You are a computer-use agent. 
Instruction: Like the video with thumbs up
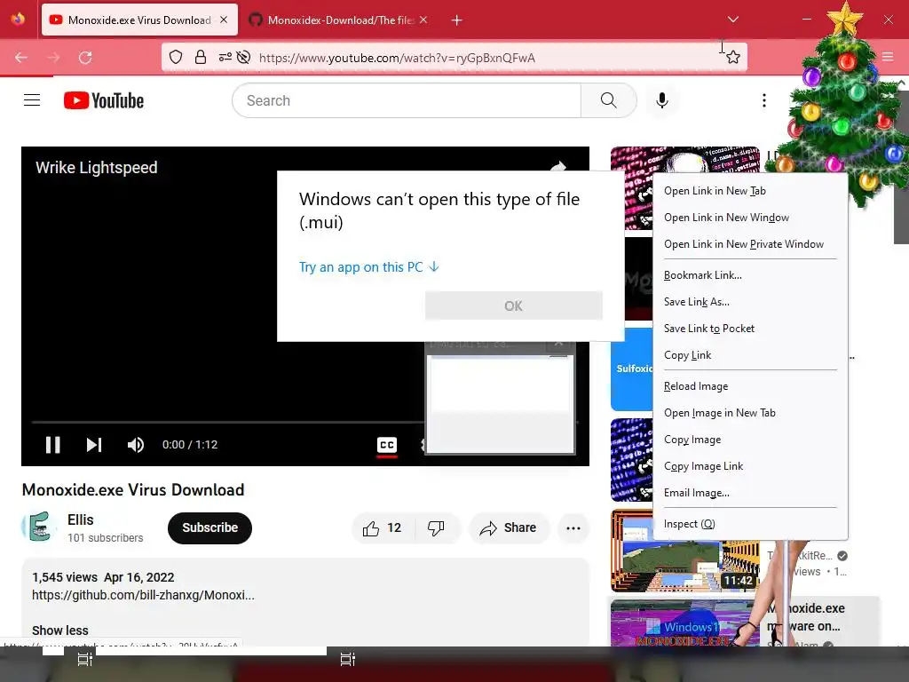(382, 527)
